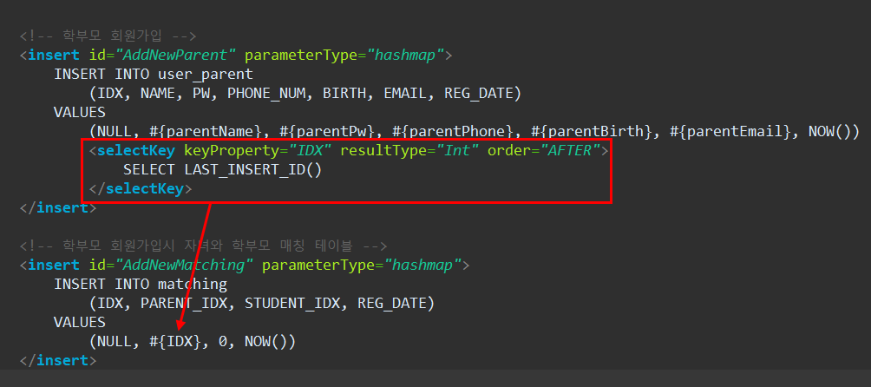The image size is (871, 387).
Task: Click the closing selectKey tag
Action: point(140,189)
